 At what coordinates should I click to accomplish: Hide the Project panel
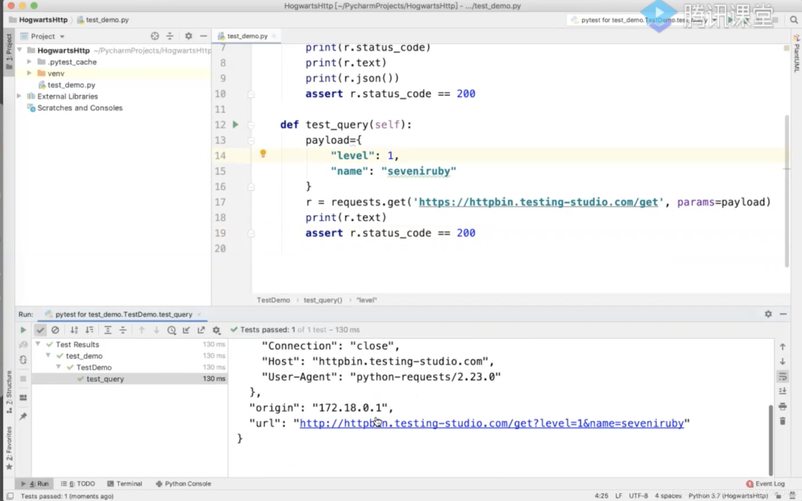tap(203, 36)
